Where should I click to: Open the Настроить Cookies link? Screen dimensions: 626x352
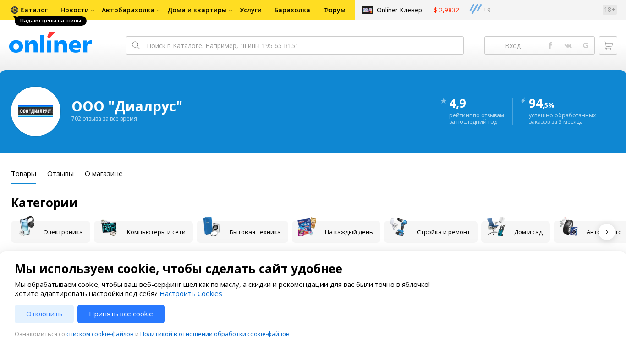tap(191, 293)
